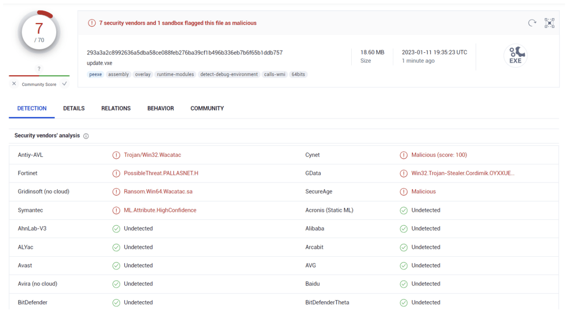567x320 pixels.
Task: Open the COMMUNITY tab
Action: (207, 108)
